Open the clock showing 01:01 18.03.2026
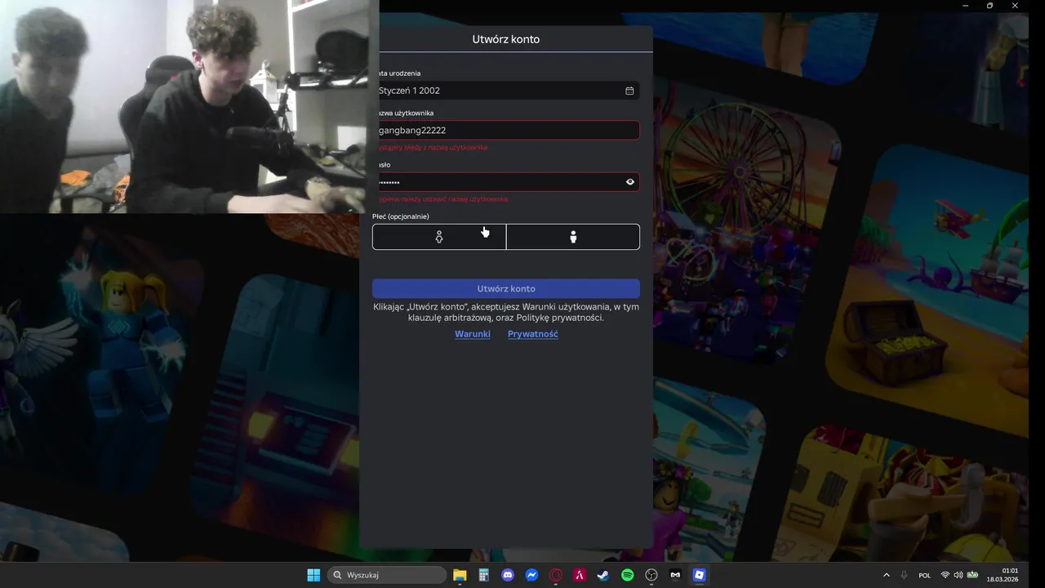 point(1003,575)
